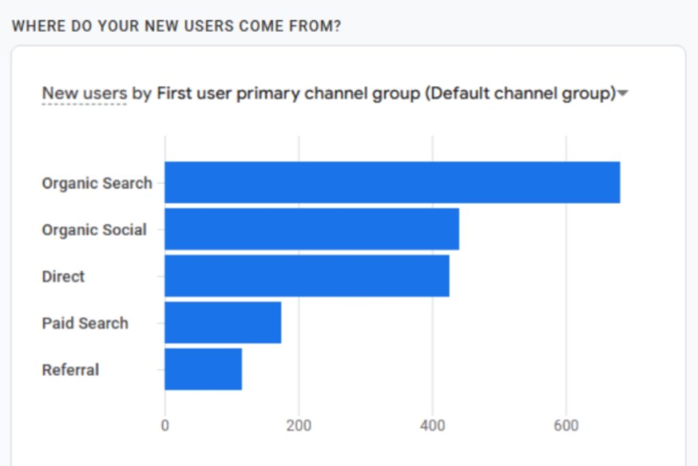The image size is (698, 466).
Task: Click the 'Organic Search' axis label
Action: (x=97, y=184)
